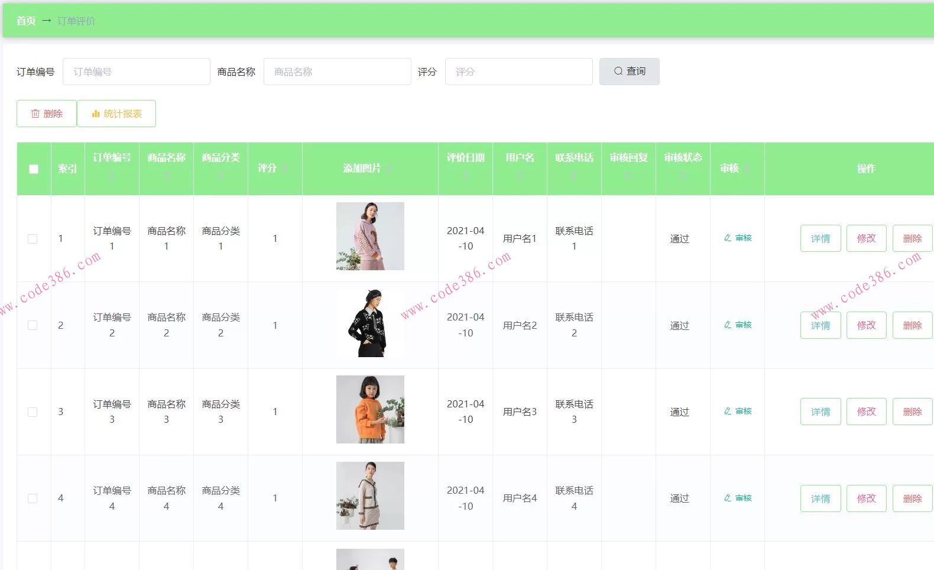
Task: Sort by the 订单编号 column header
Action: (x=112, y=168)
